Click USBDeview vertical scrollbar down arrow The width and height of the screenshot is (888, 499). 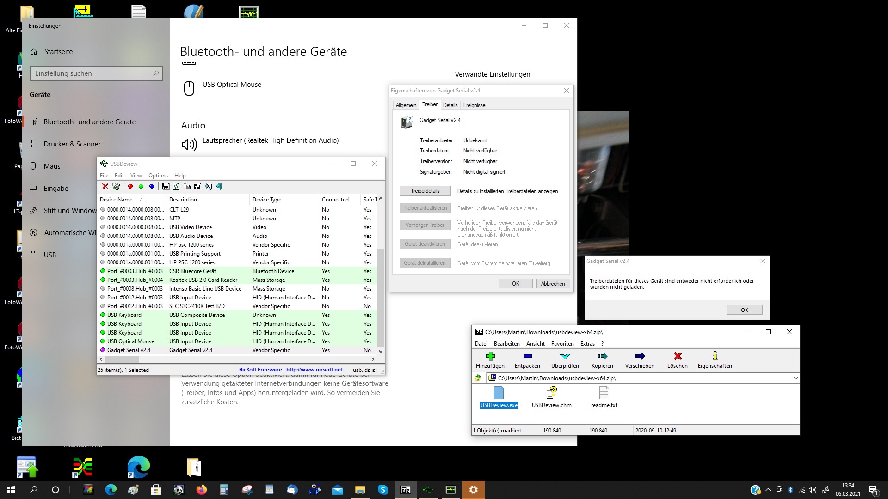pyautogui.click(x=381, y=351)
